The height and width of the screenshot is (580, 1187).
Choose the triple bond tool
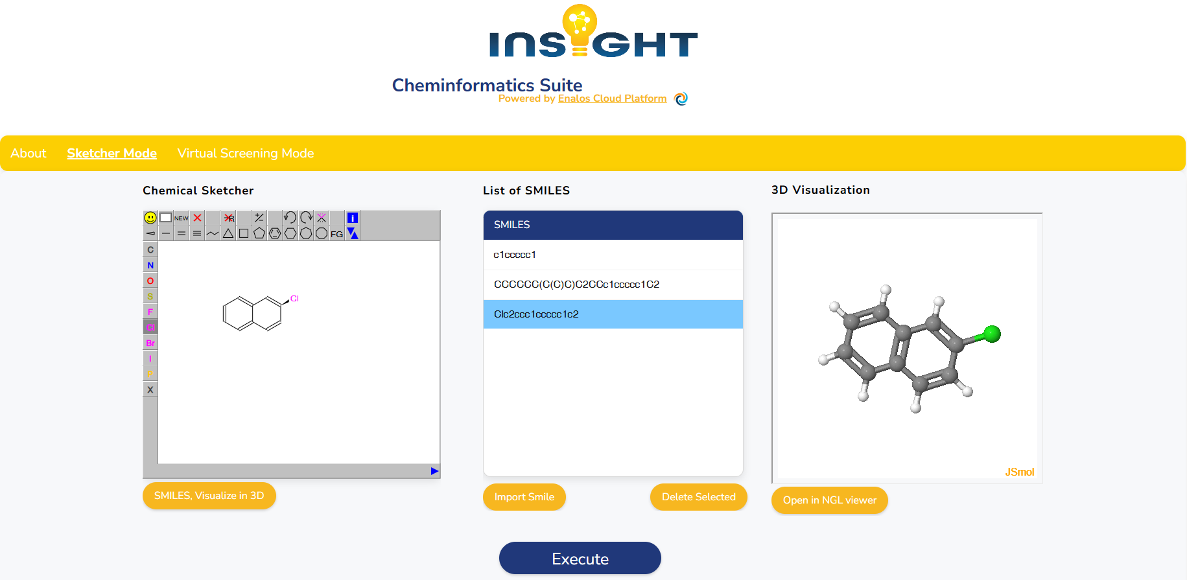[197, 233]
